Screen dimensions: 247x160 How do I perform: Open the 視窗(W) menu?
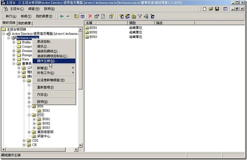tap(34, 9)
